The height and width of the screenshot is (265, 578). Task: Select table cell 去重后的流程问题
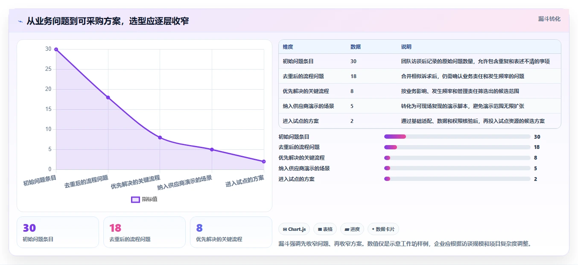(303, 76)
